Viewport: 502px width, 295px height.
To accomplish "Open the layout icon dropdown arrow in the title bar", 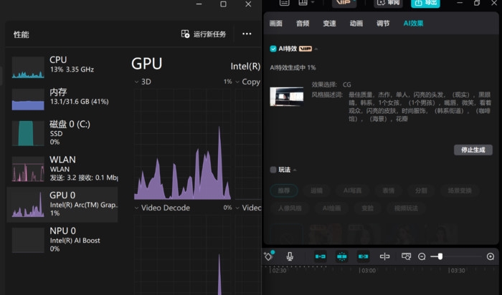I will click(x=313, y=3).
